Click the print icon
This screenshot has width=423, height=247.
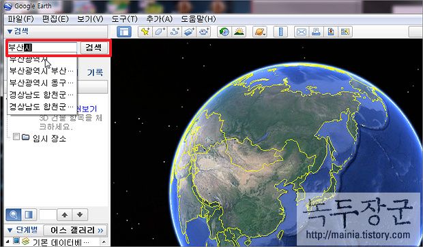tap(316, 32)
